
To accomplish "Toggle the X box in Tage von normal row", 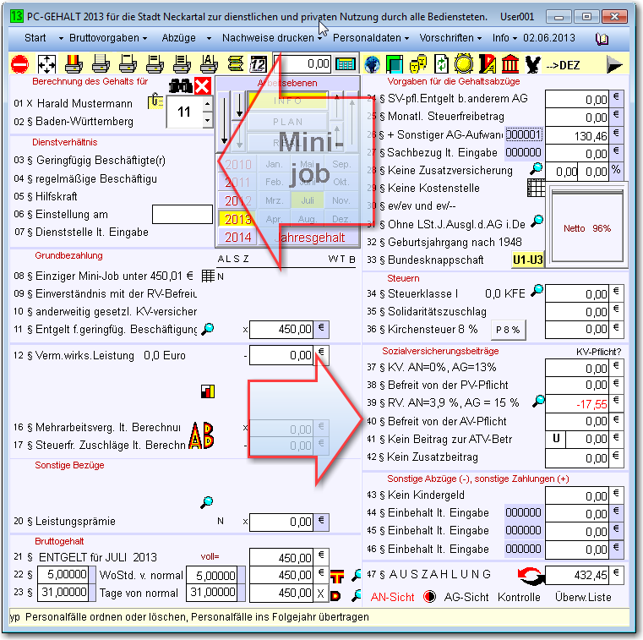I will [321, 594].
